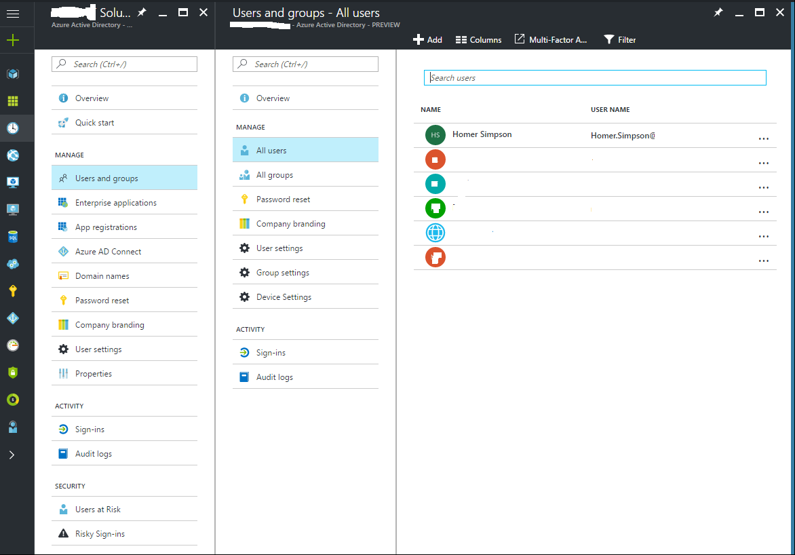Open Overview in the directory blade
795x555 pixels.
[x=124, y=98]
